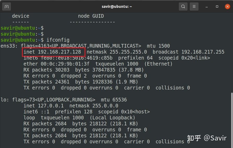Viewport: 233px width, 148px height.
Task: Close the terminal with the red X
Action: click(227, 7)
